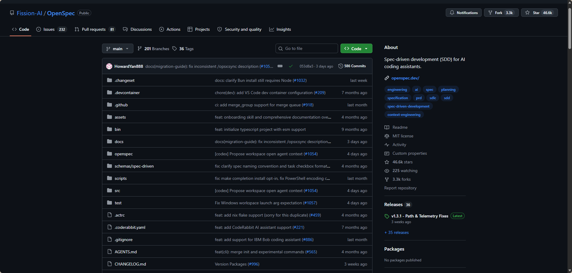View the 36 Tags link
The width and height of the screenshot is (572, 273).
(x=183, y=49)
